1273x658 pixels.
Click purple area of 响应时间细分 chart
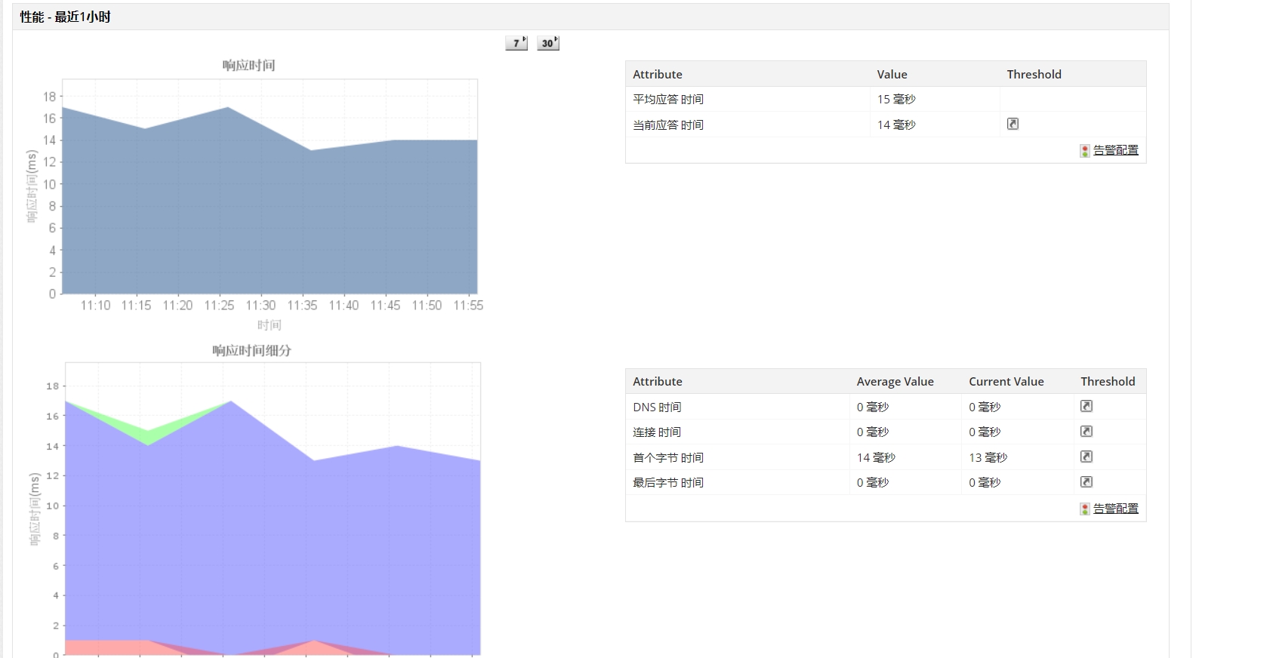tap(272, 543)
